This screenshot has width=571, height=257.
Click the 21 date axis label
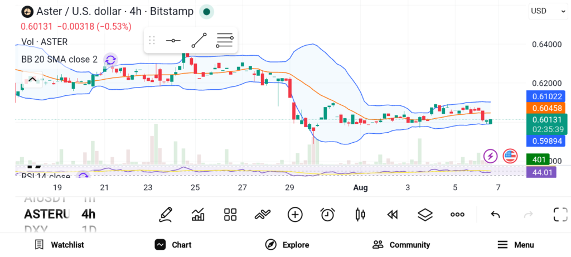104,188
